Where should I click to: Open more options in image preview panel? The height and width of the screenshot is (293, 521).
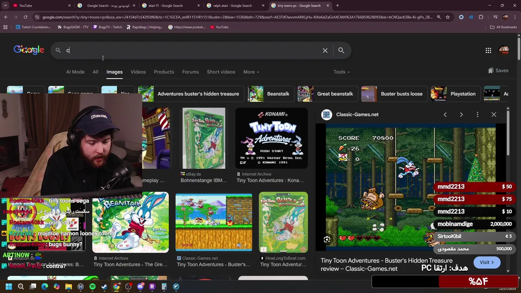point(477,115)
